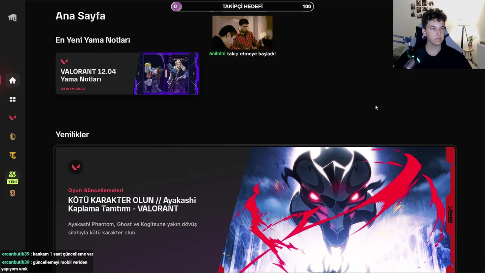The width and height of the screenshot is (485, 273).
Task: Open VALORANT 12.04 Yama Notları card
Action: pos(127,74)
